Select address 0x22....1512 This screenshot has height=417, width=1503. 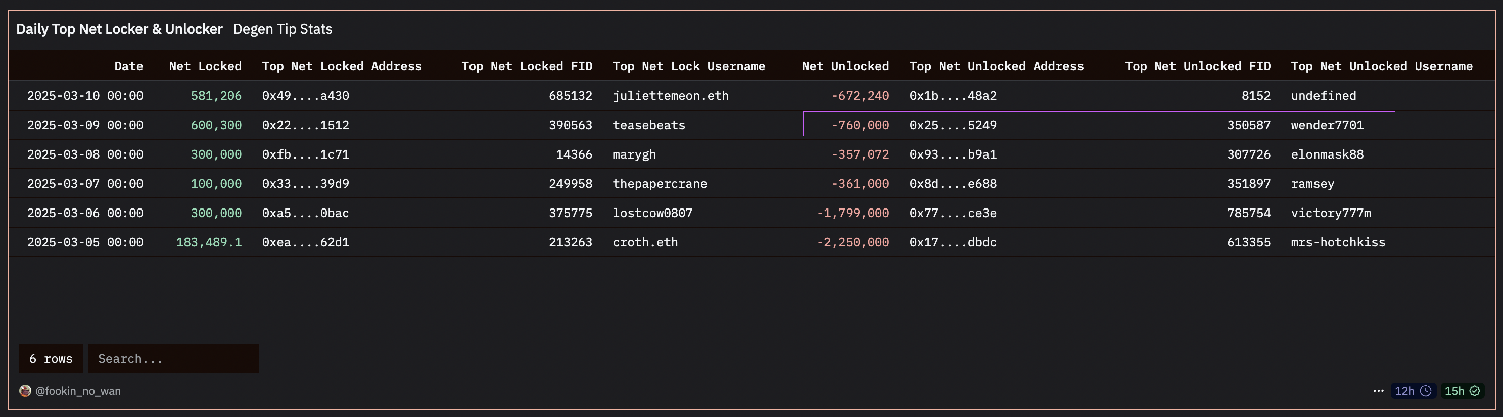coord(305,125)
